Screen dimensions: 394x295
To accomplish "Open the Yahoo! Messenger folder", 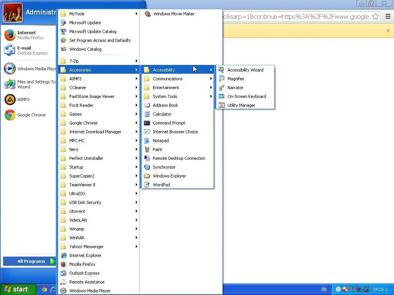I will tap(99, 247).
